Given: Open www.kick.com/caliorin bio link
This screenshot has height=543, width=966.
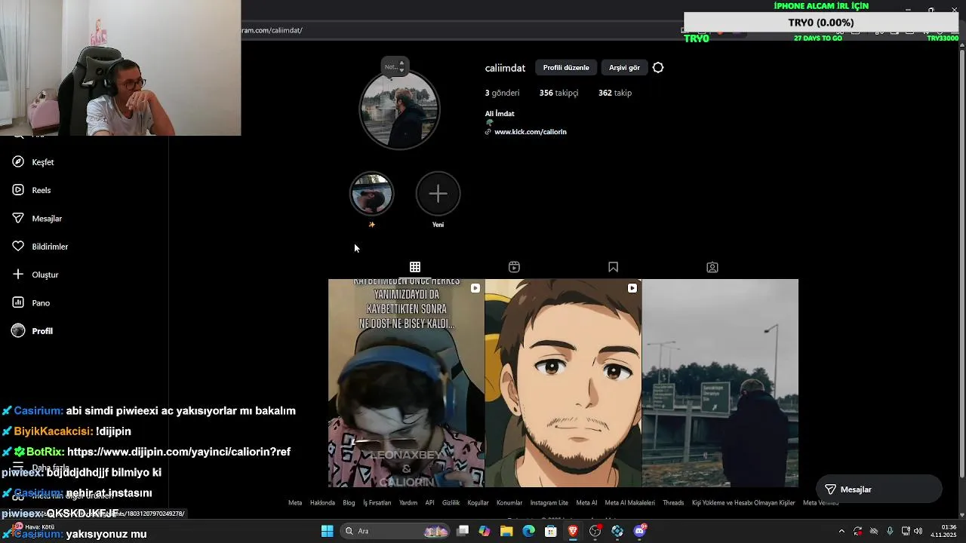Looking at the screenshot, I should 531,132.
